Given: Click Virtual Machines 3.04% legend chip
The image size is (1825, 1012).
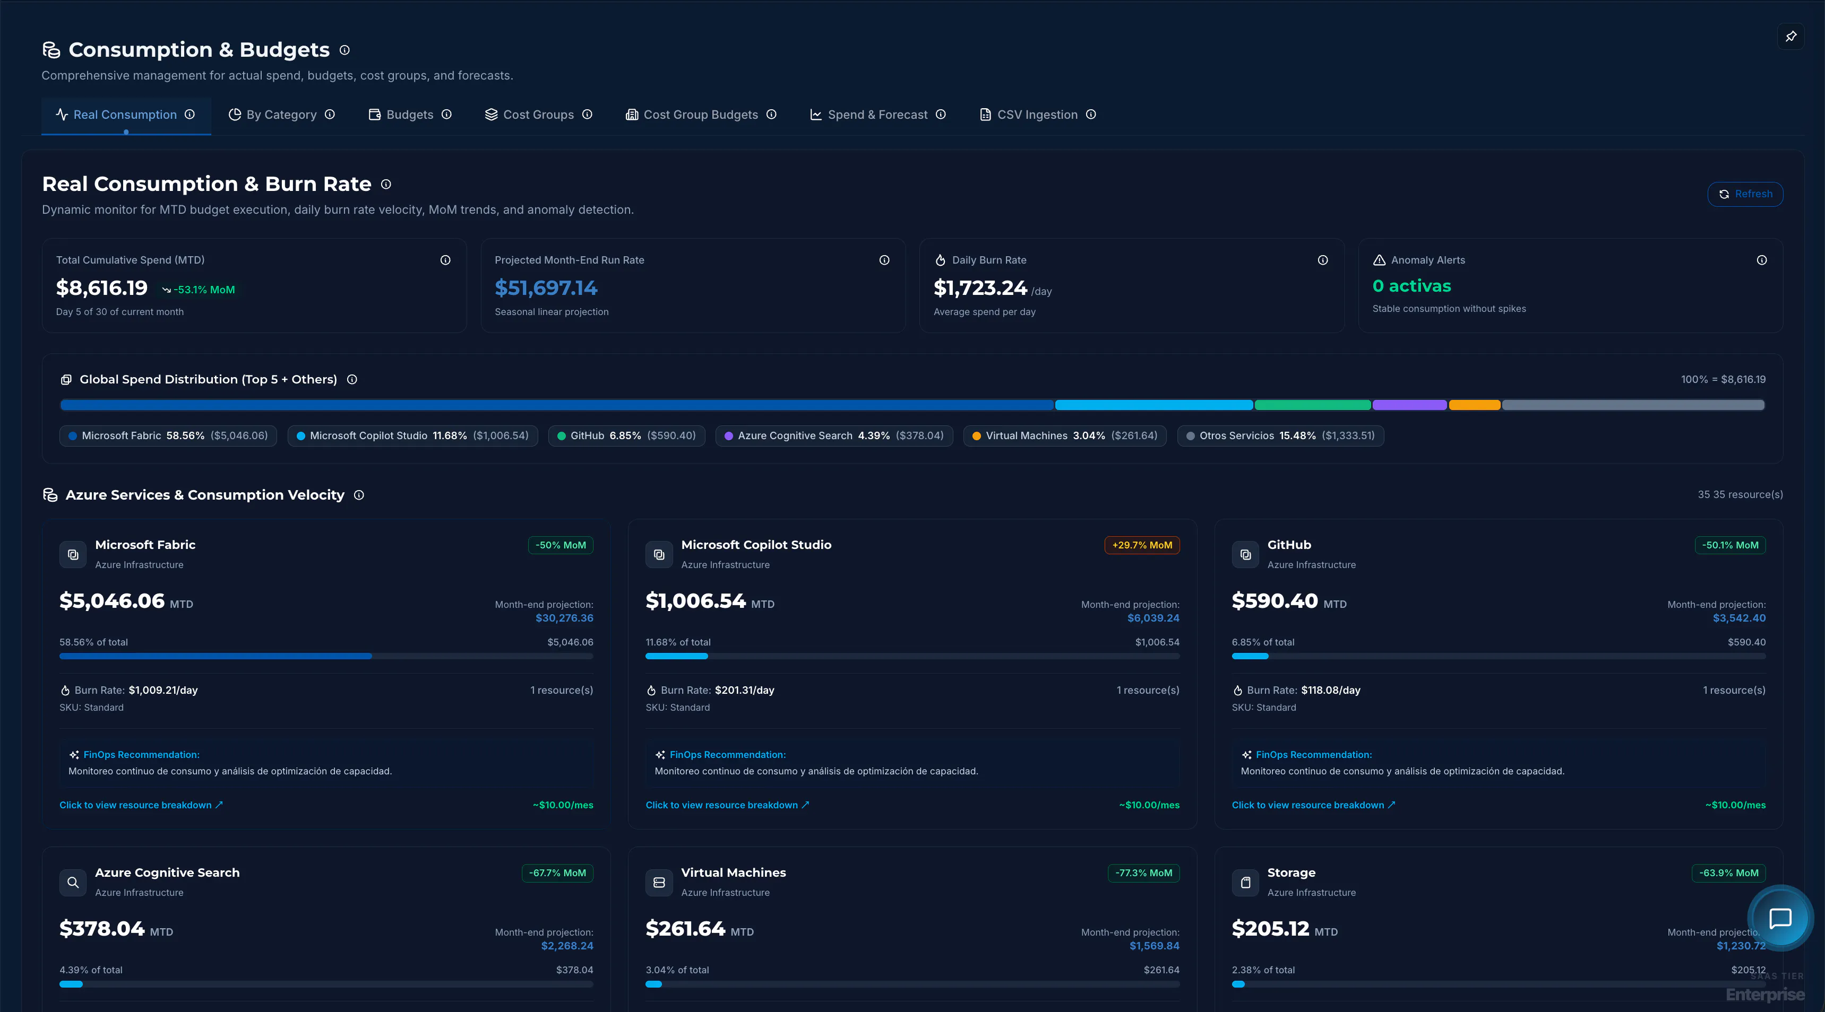Looking at the screenshot, I should (x=1065, y=435).
